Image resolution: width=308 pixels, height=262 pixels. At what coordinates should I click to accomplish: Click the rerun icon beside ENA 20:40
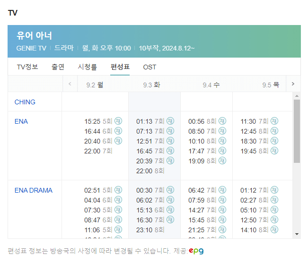[x=118, y=141]
